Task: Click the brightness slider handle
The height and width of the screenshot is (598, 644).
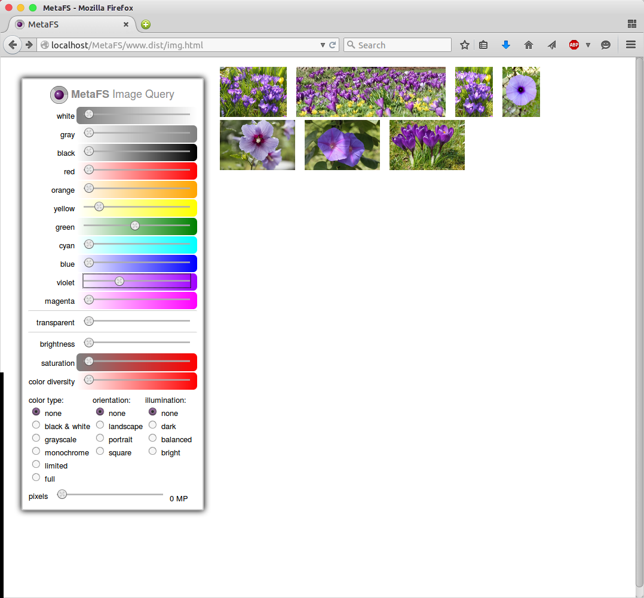Action: [88, 343]
